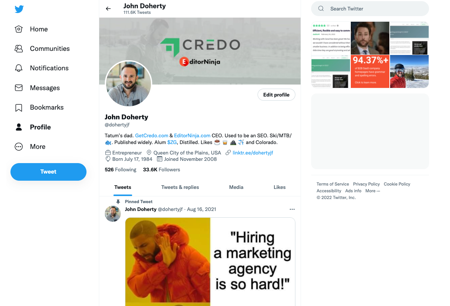Open the EditorNinja.com bio link

[x=192, y=135]
